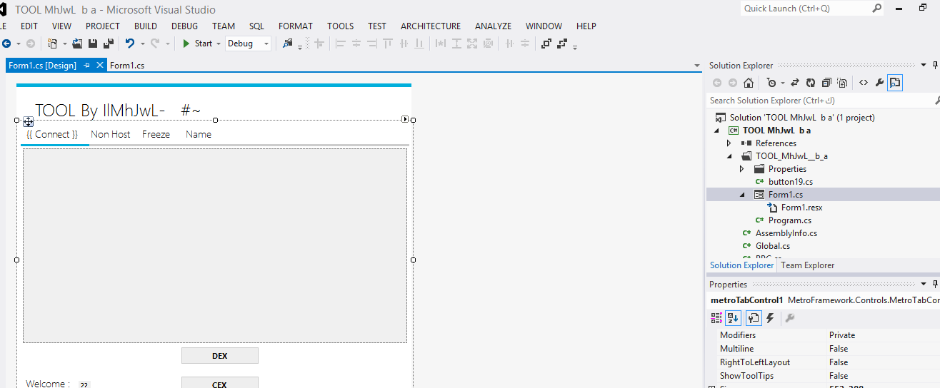
Task: Toggle Alphabetical sort in Properties panel
Action: pyautogui.click(x=733, y=318)
